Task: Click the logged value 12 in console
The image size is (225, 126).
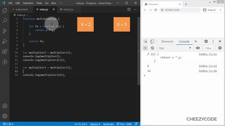Action: click(x=149, y=71)
